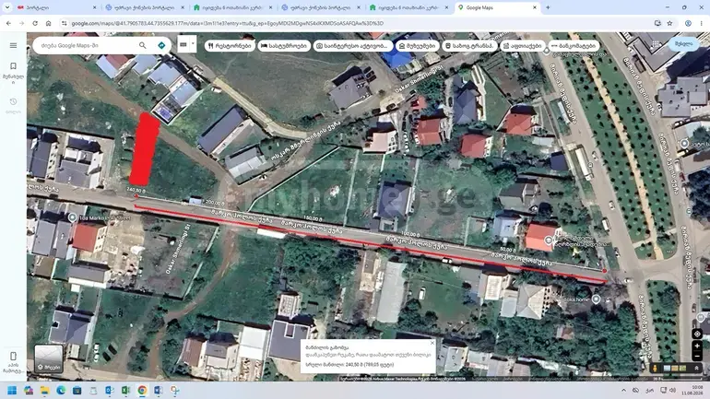
Task: Click the Street View pegman icon
Action: pos(655,369)
